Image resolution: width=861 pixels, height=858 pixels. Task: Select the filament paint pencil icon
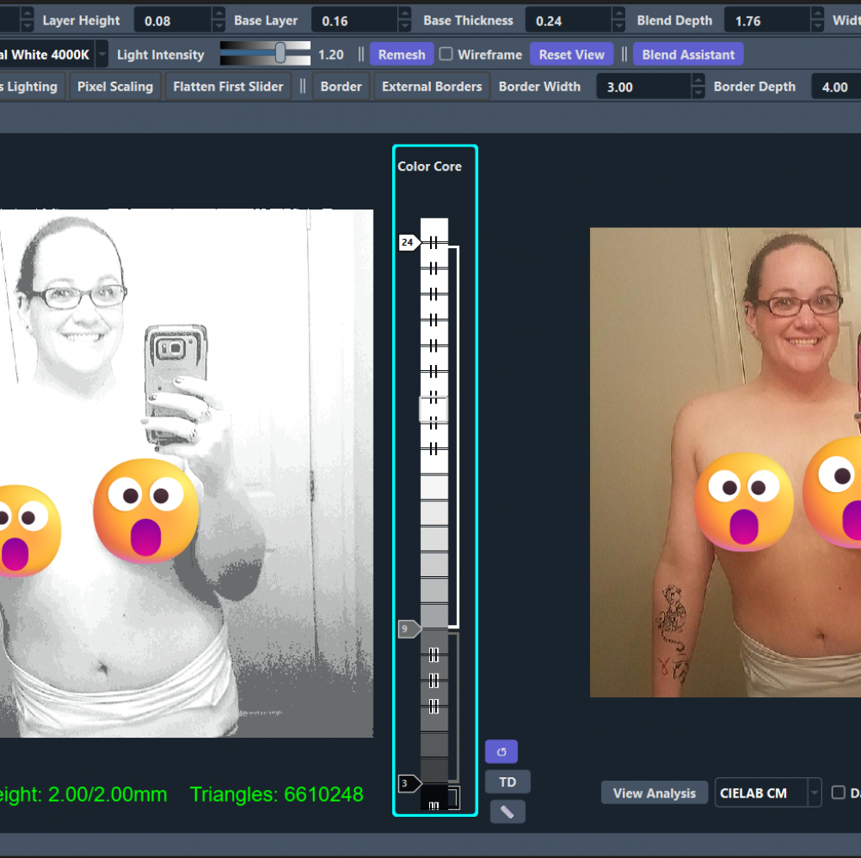[507, 811]
